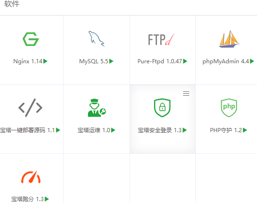The image size is (257, 203).
Task: Select the PHP shield guard icon
Action: 229,108
